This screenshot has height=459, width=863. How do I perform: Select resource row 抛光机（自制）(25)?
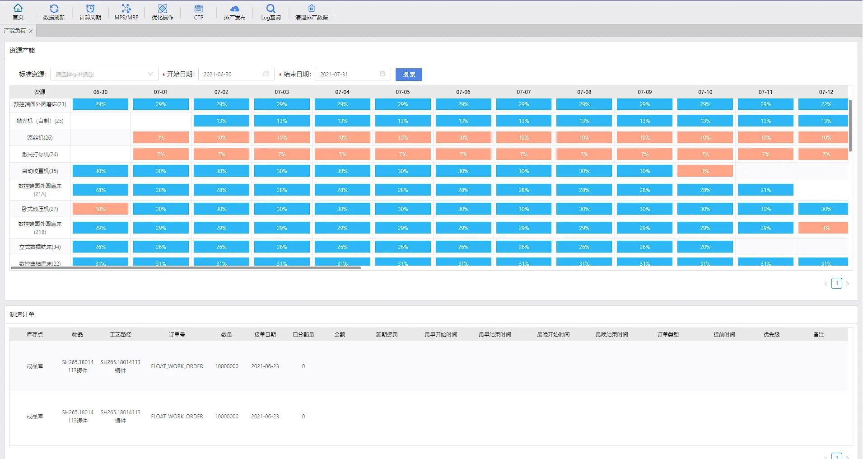tap(40, 121)
